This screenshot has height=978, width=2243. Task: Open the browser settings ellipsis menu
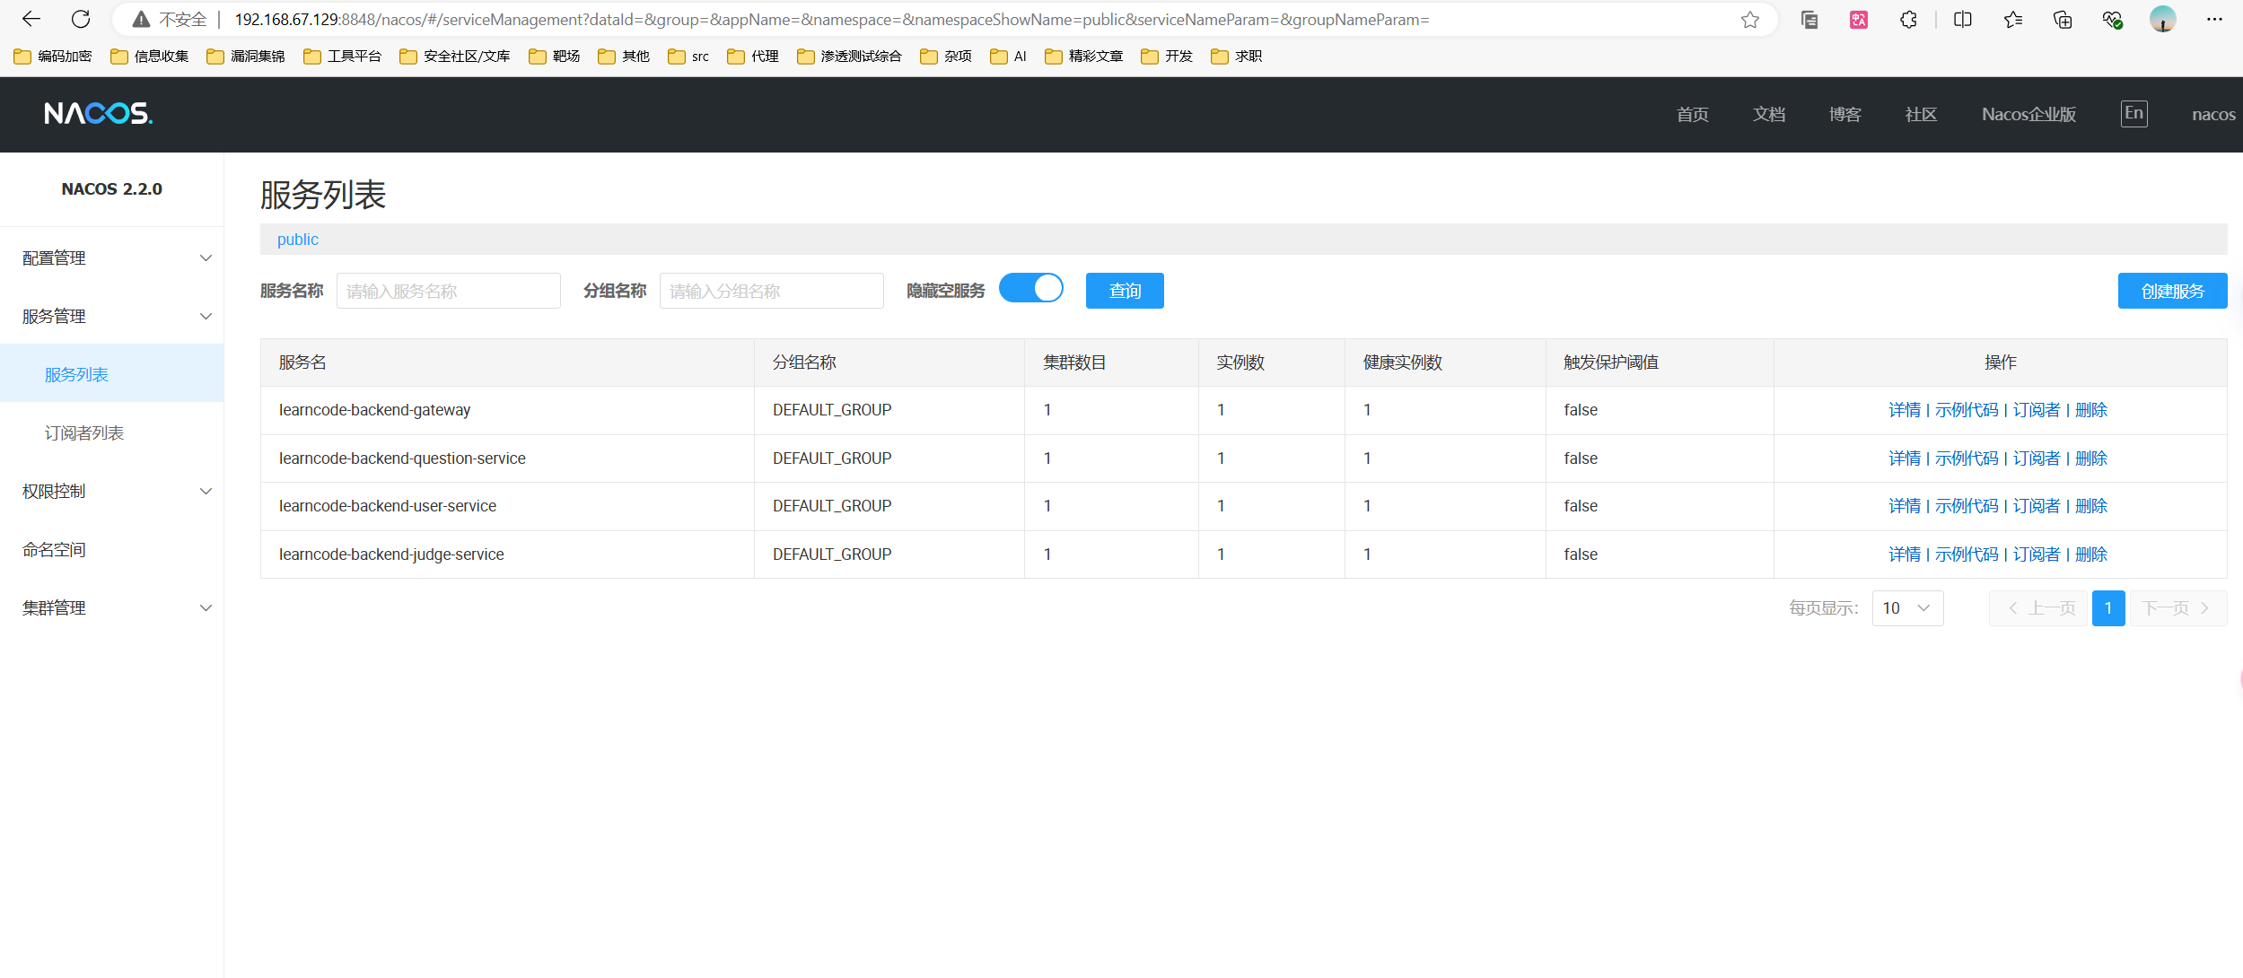tap(2215, 19)
